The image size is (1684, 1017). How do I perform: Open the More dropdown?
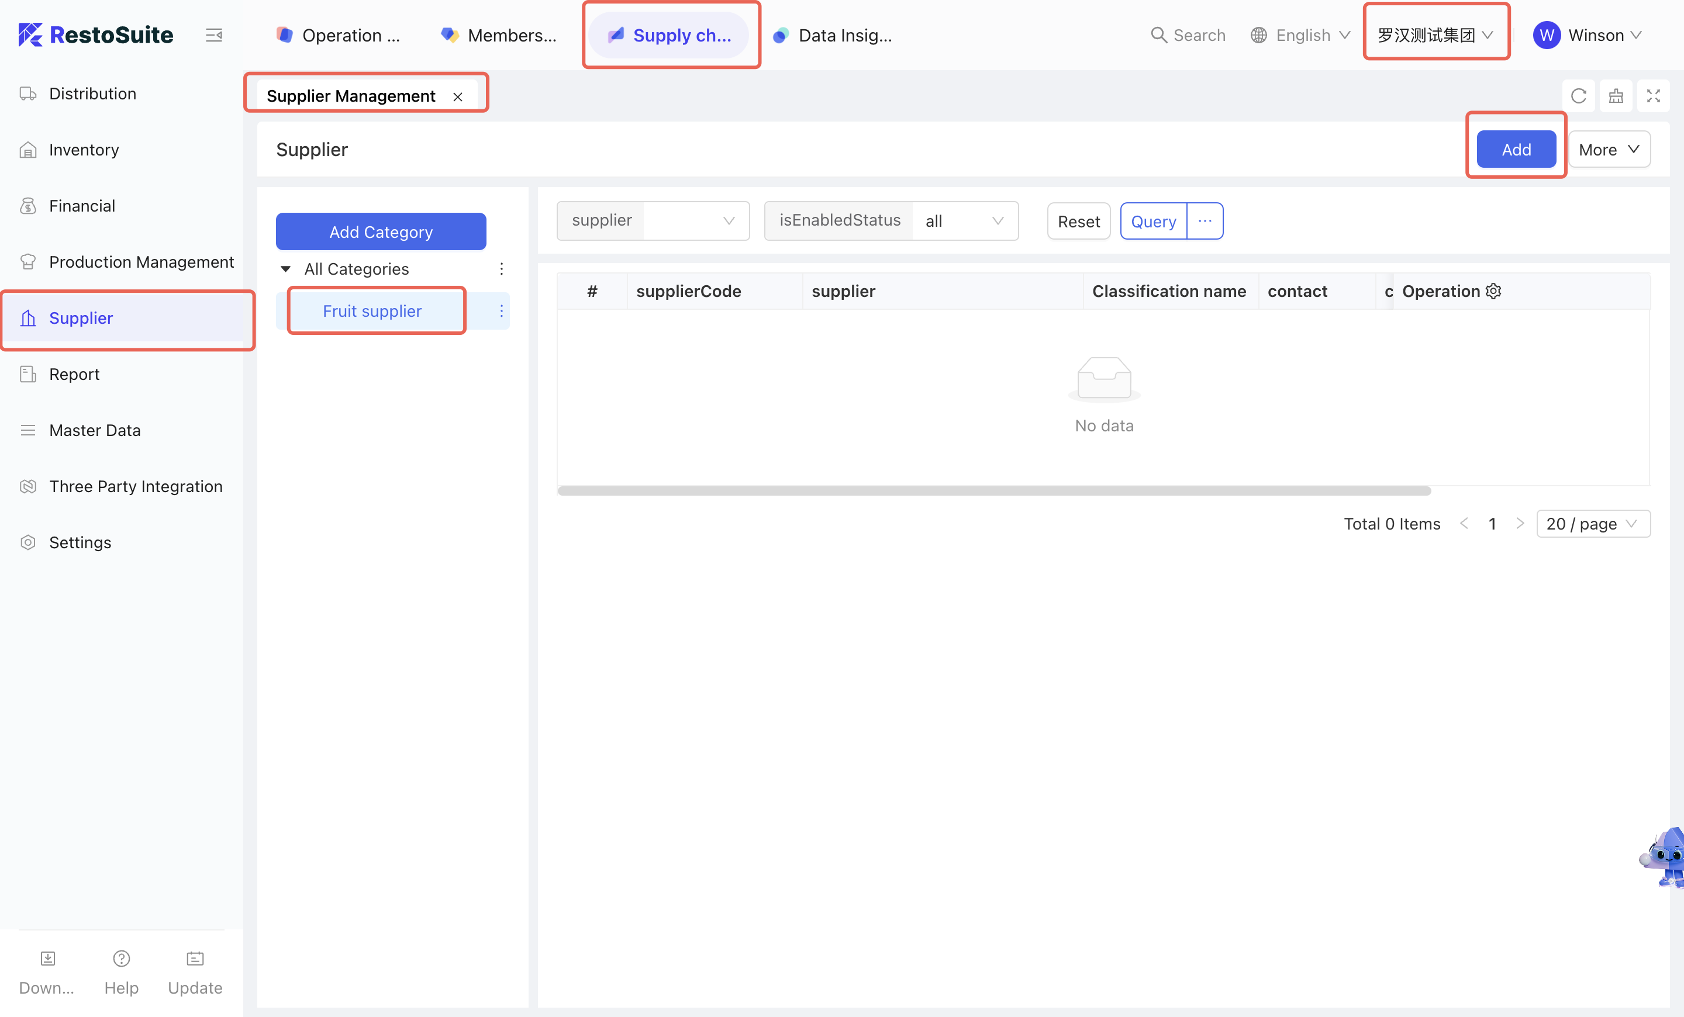[1608, 150]
